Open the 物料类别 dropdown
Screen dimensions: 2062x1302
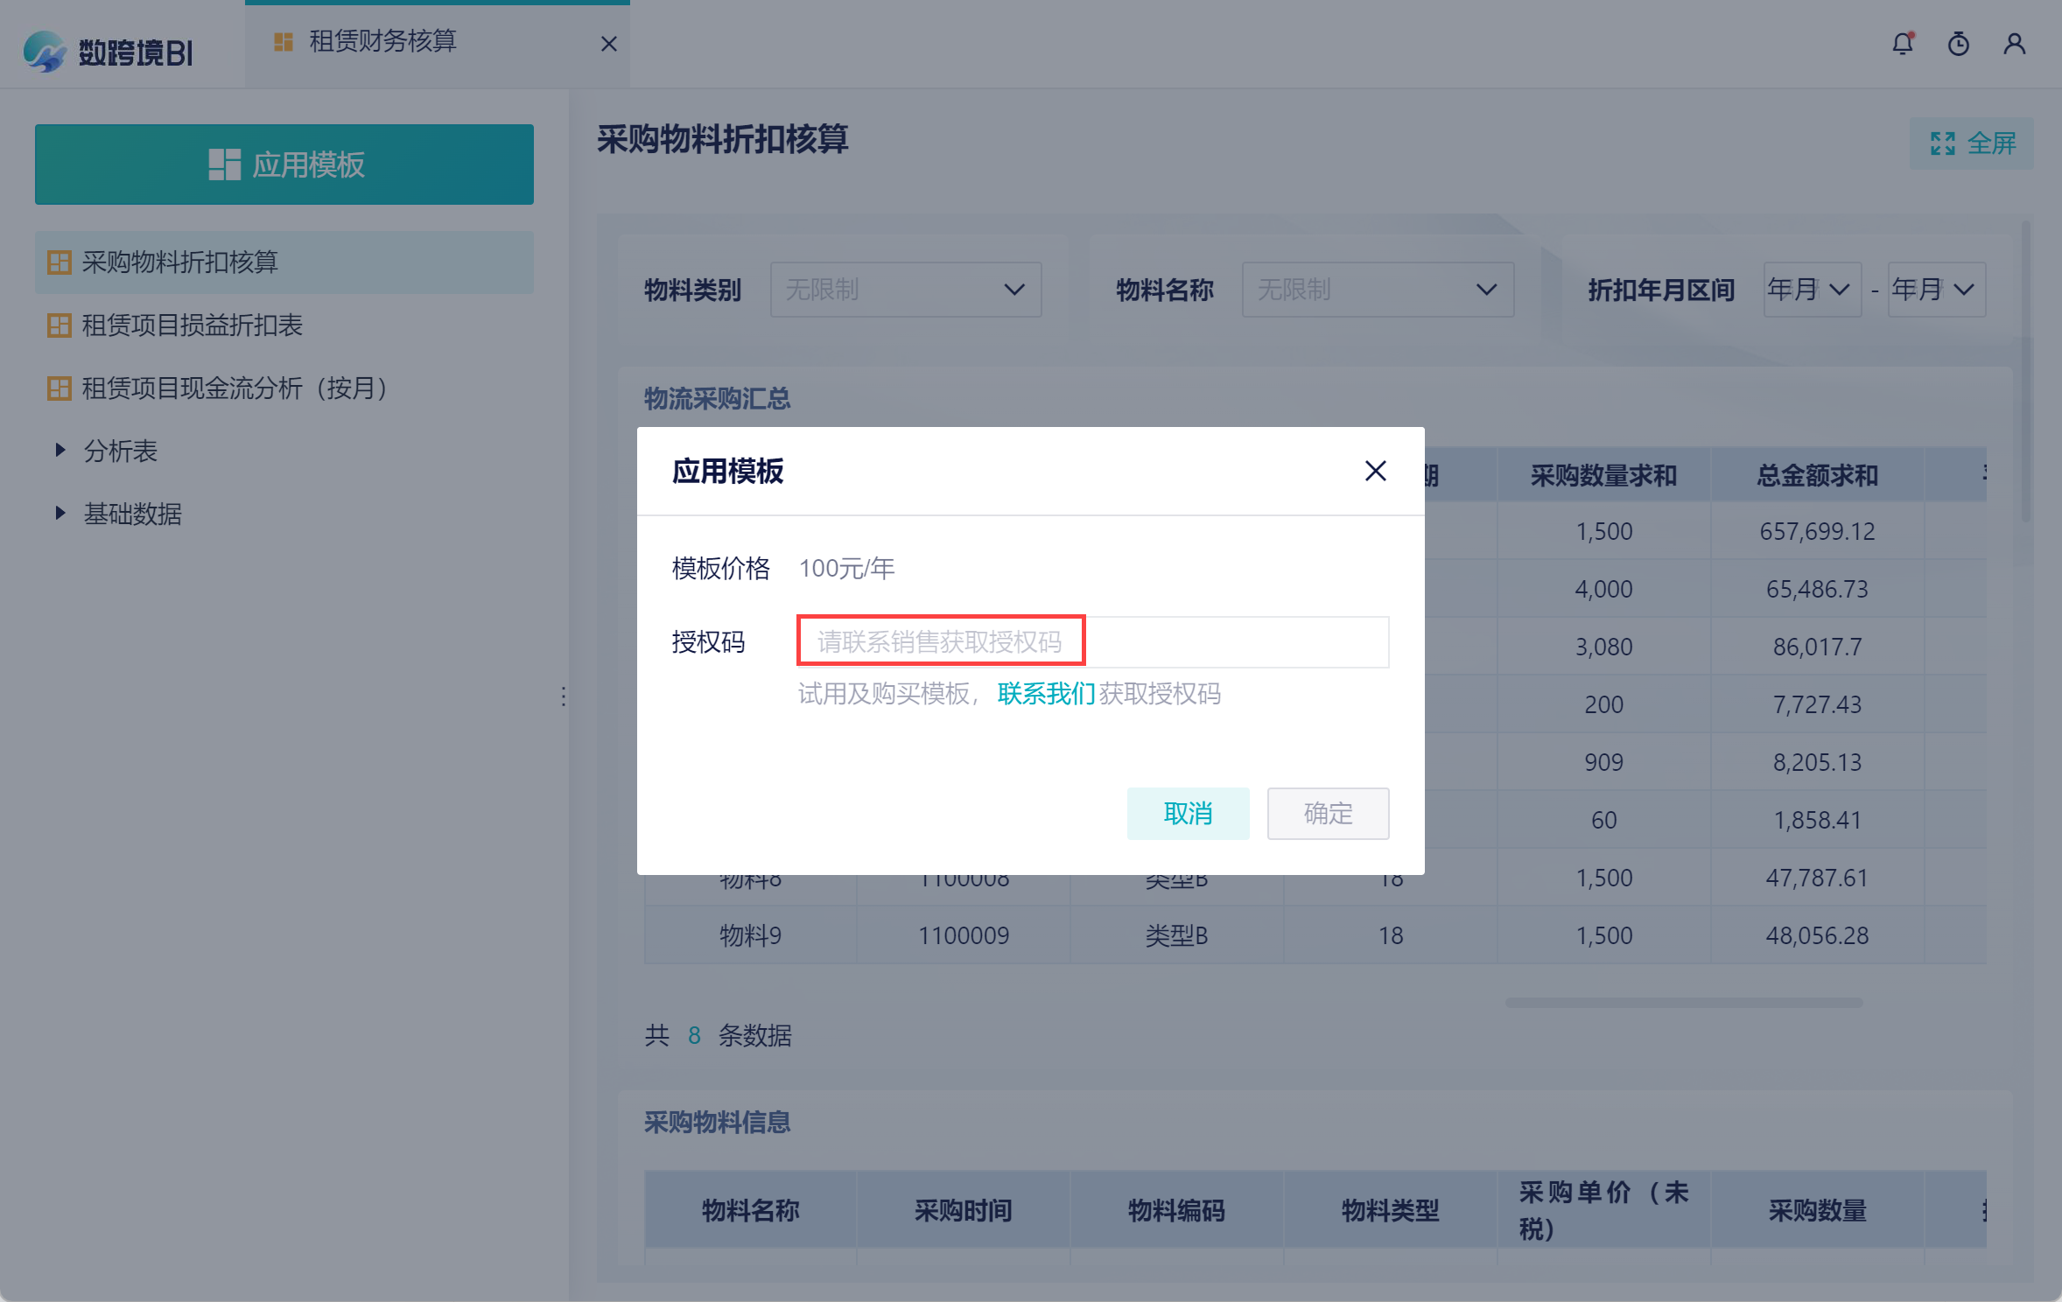click(x=905, y=290)
